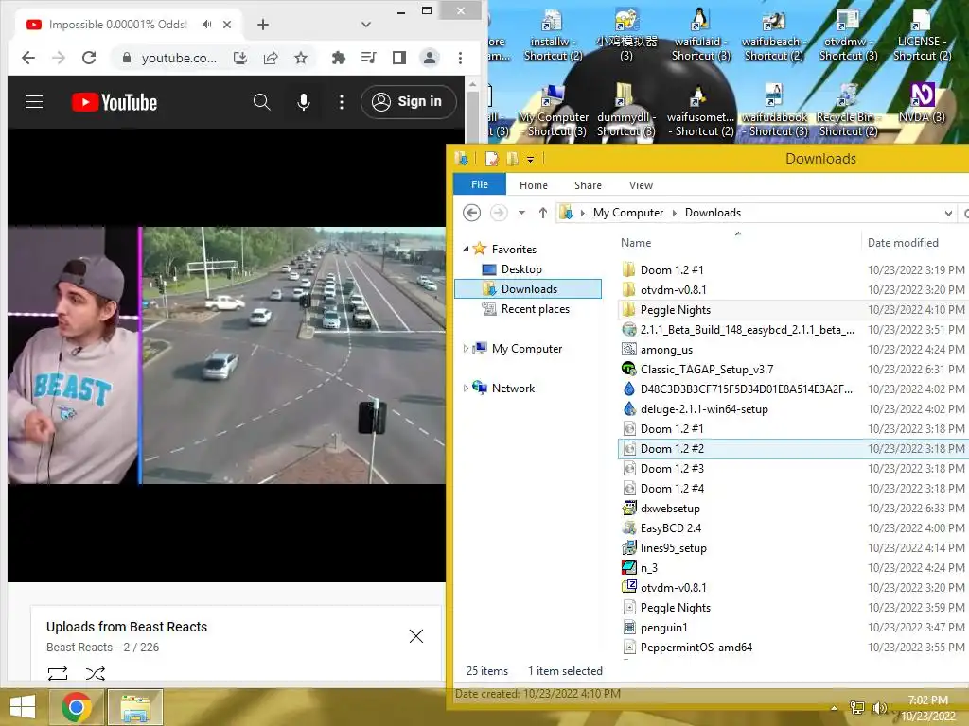The height and width of the screenshot is (726, 969).
Task: Open YouTube settings three-dot menu
Action: click(x=341, y=102)
